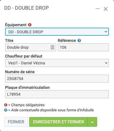Close the dialog with the X icon

click(x=106, y=9)
